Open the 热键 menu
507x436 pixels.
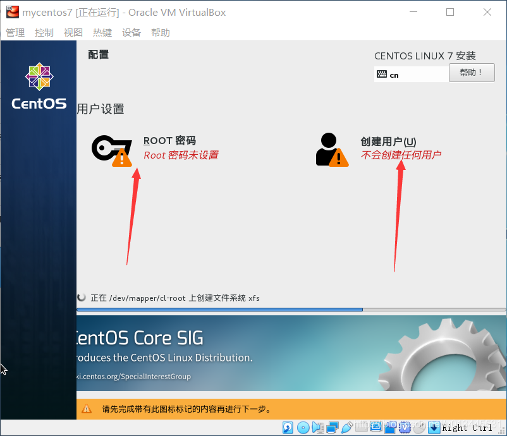pyautogui.click(x=102, y=32)
